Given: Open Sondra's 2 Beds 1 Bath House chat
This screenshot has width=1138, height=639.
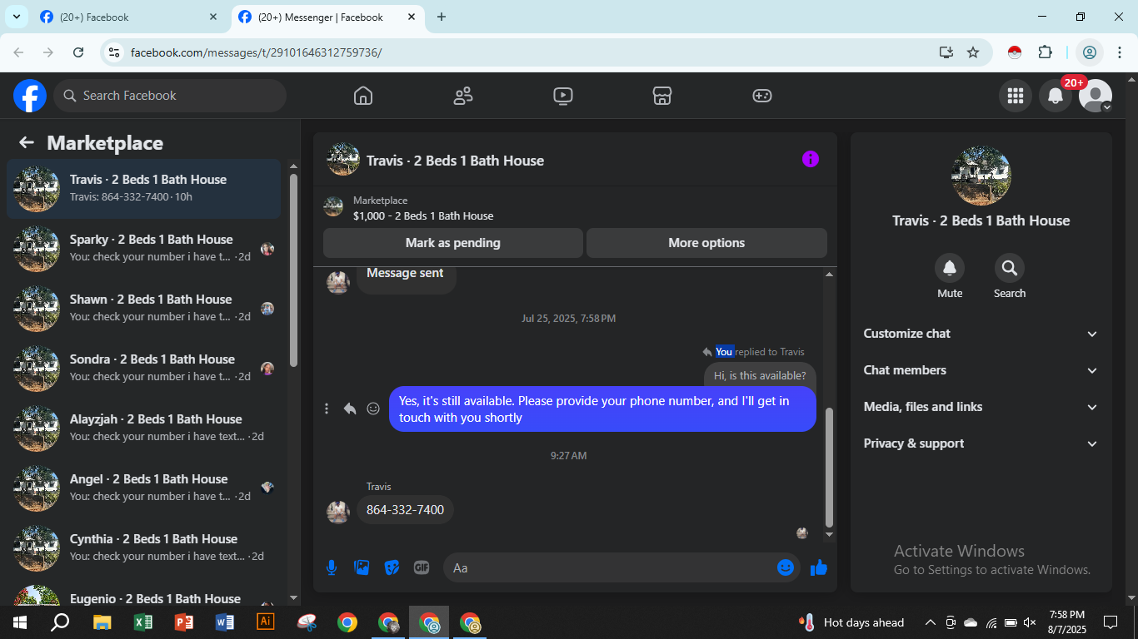Looking at the screenshot, I should [144, 369].
